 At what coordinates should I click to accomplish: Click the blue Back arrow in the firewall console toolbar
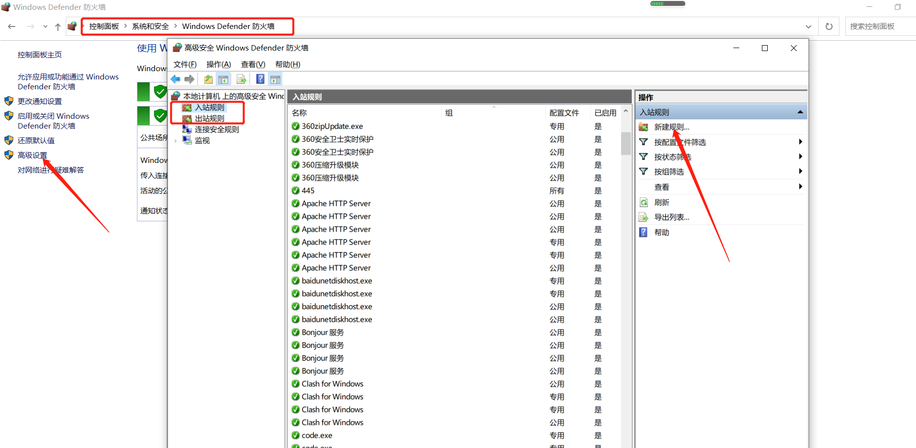tap(175, 79)
